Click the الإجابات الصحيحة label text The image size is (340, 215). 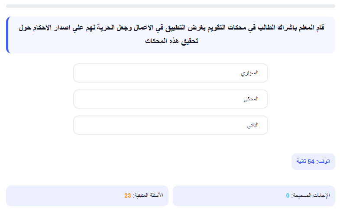click(x=311, y=195)
